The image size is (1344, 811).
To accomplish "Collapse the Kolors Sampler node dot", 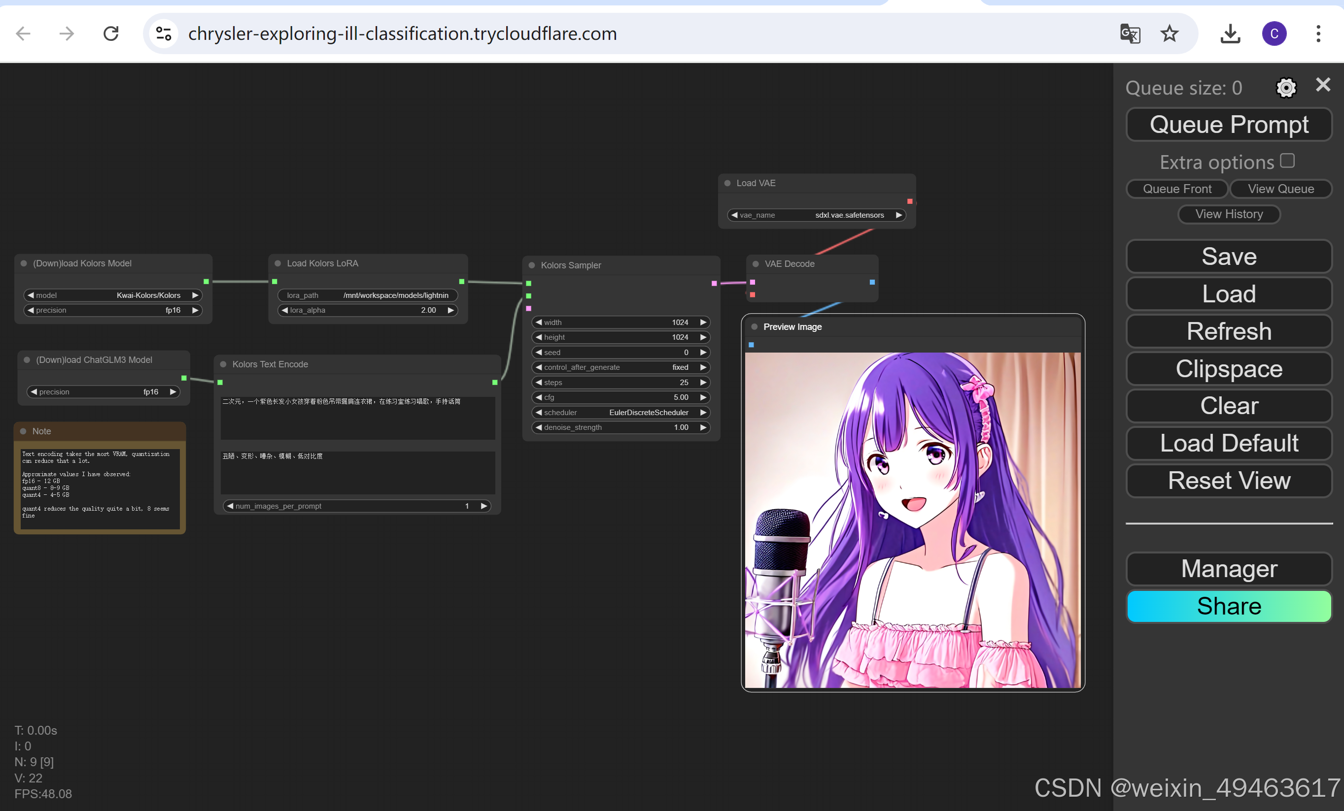I will click(x=532, y=265).
